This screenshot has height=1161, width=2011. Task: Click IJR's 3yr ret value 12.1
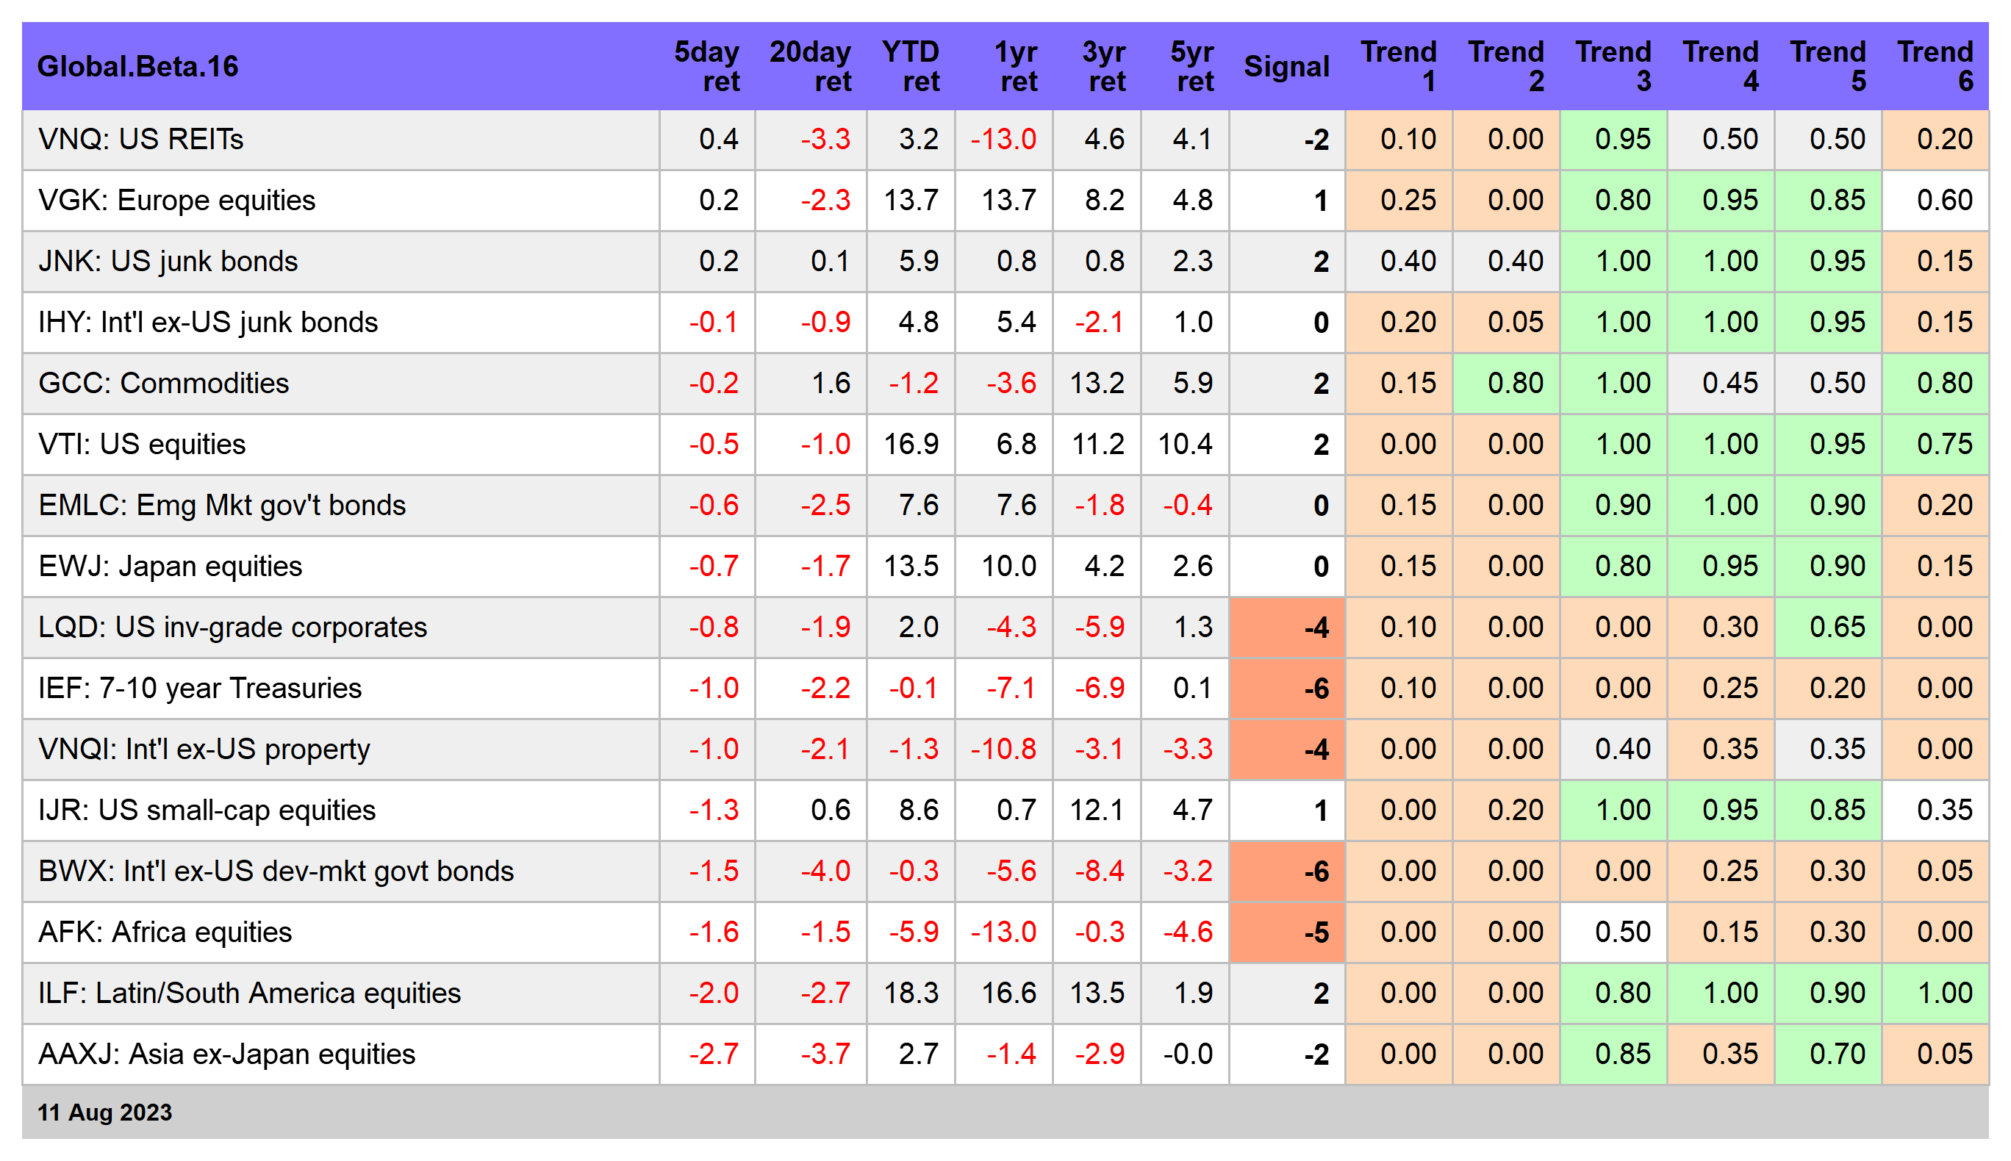click(1097, 810)
